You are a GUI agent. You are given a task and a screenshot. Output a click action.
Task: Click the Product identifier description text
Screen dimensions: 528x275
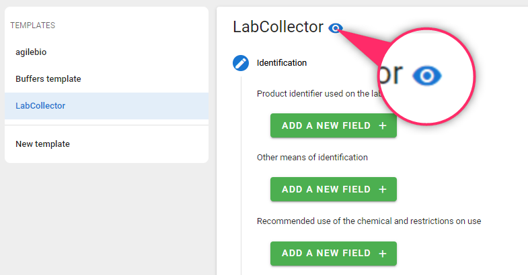click(x=319, y=94)
